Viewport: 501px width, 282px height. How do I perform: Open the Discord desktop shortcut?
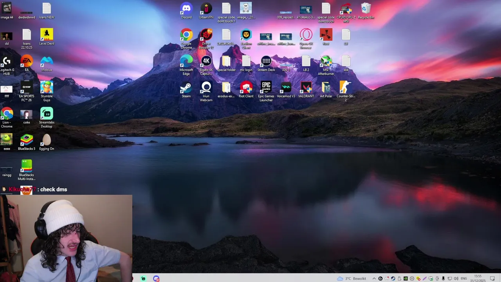186,11
